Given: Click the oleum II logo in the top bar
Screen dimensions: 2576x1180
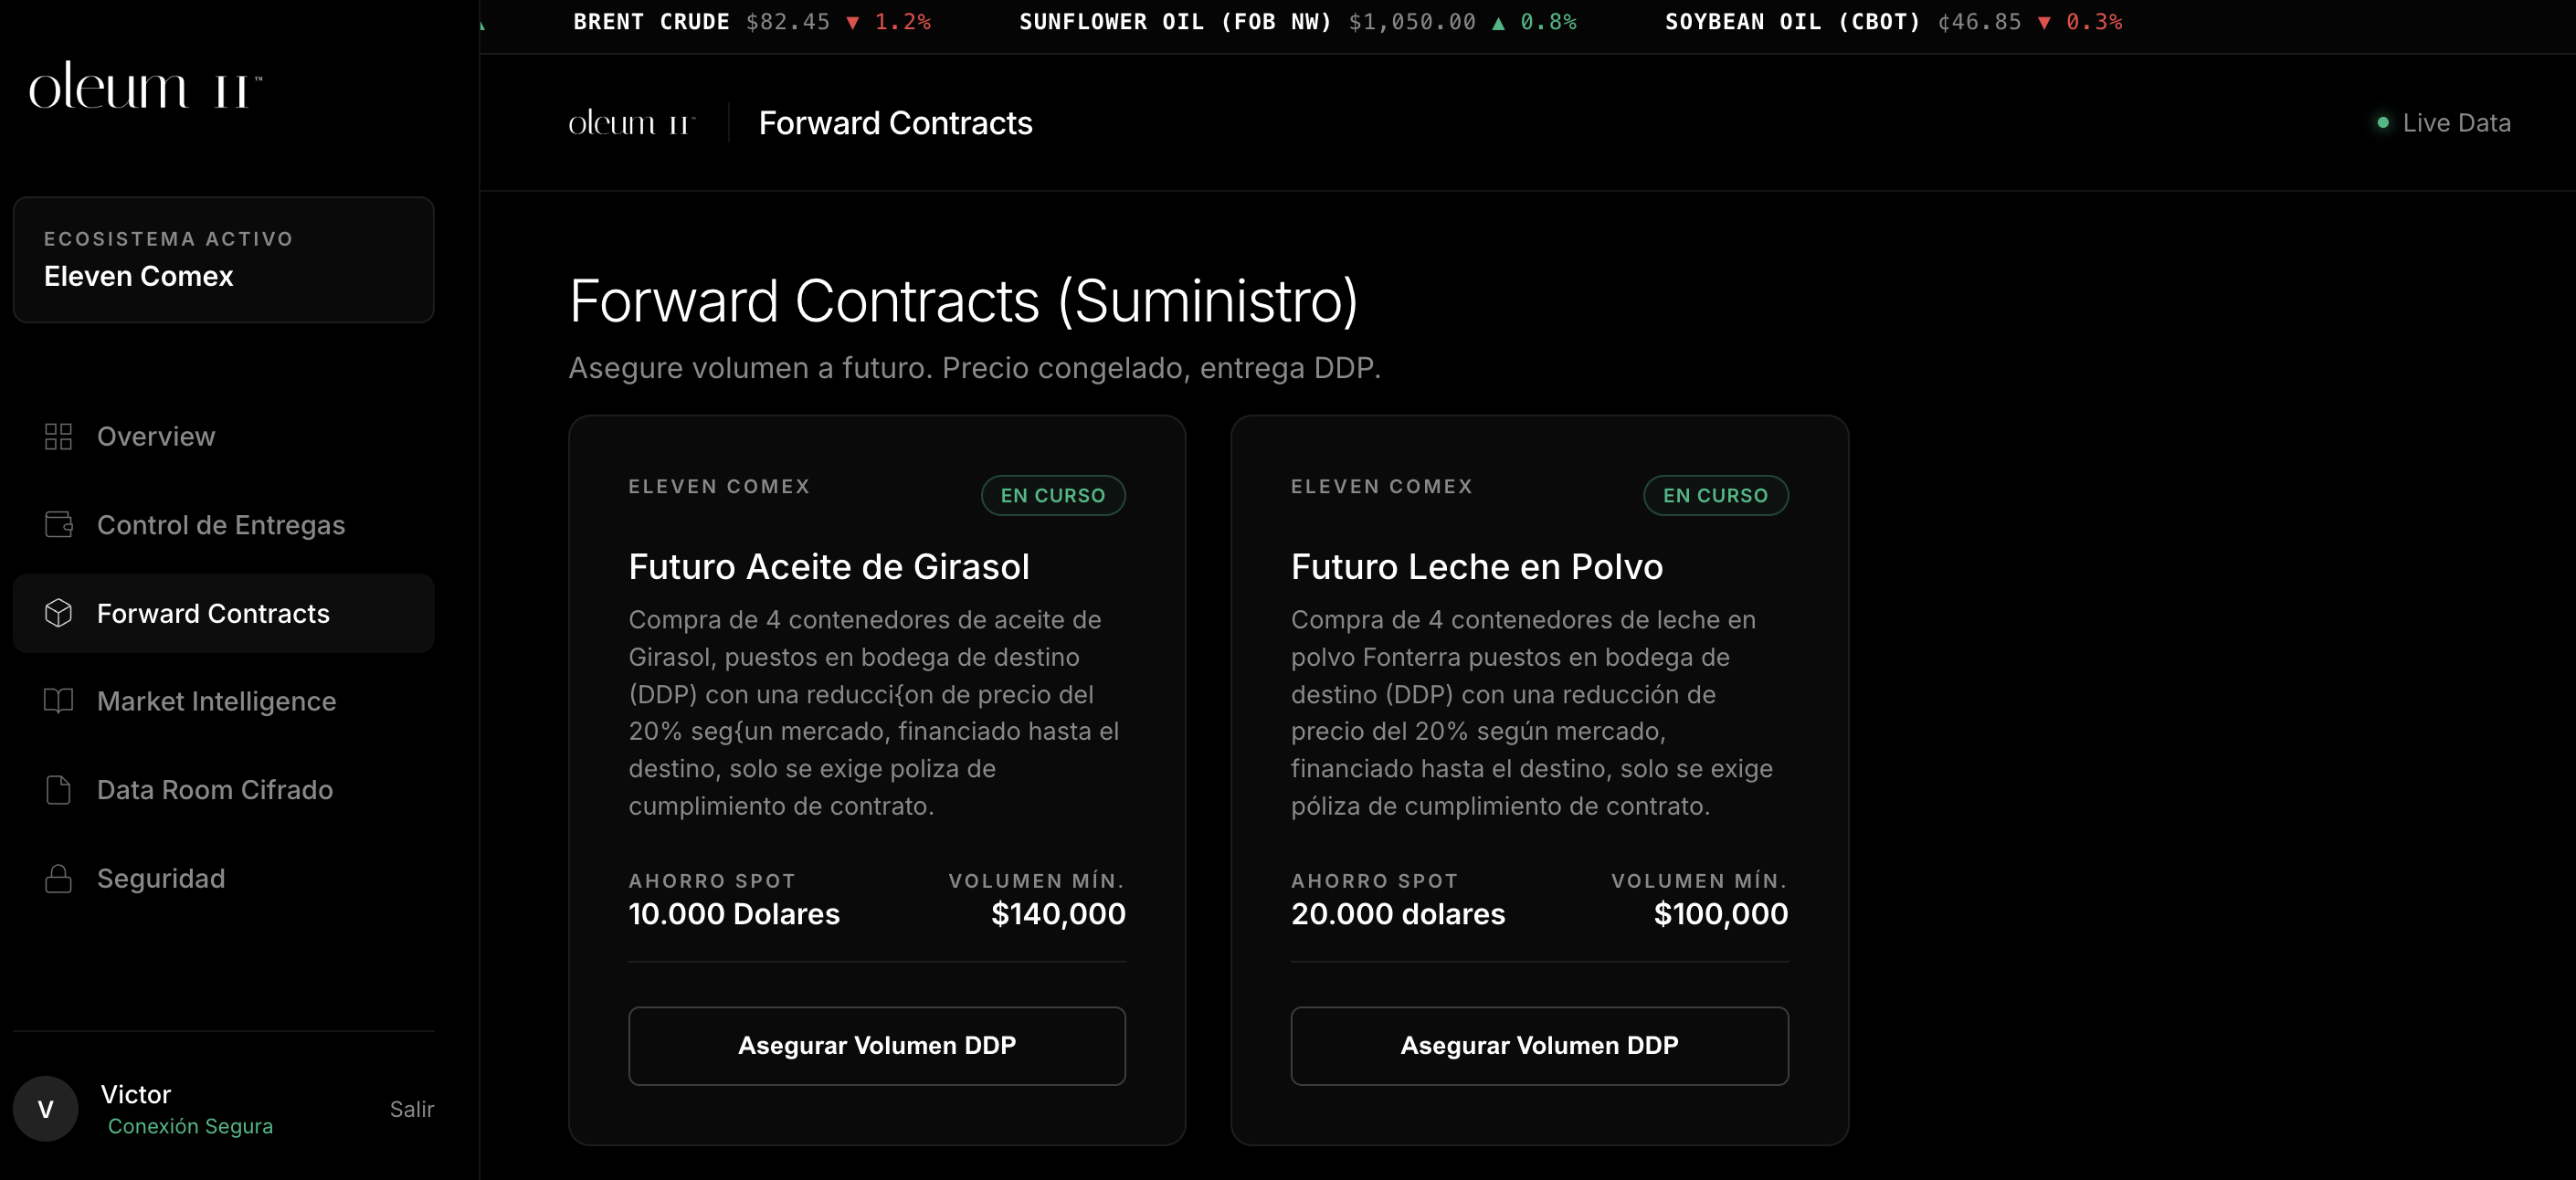Looking at the screenshot, I should [630, 122].
